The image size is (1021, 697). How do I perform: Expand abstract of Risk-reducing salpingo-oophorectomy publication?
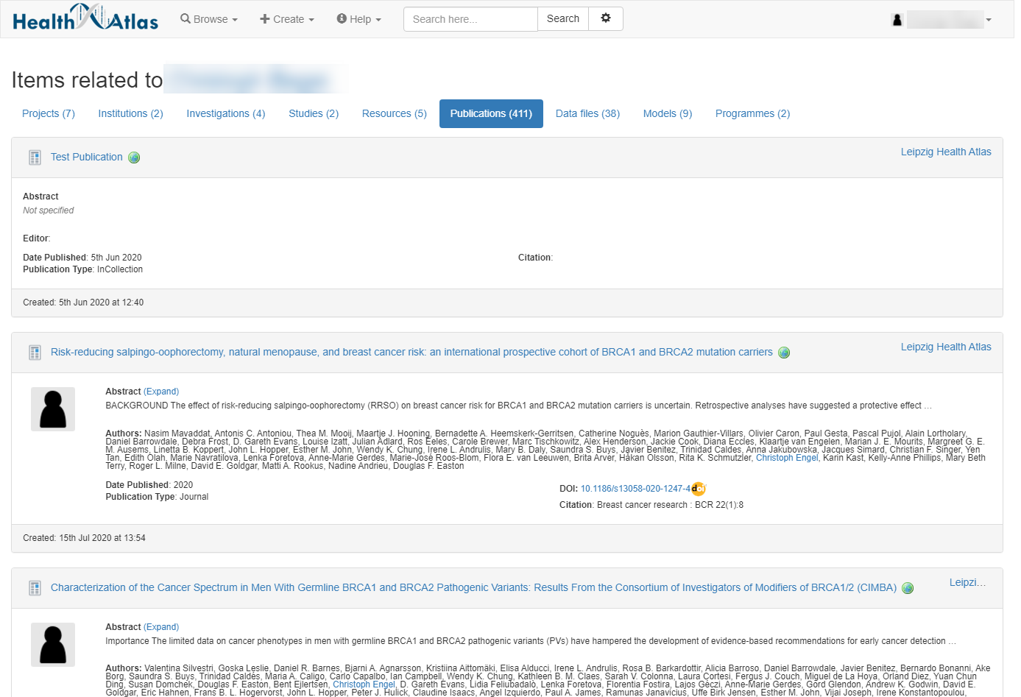[x=161, y=392]
